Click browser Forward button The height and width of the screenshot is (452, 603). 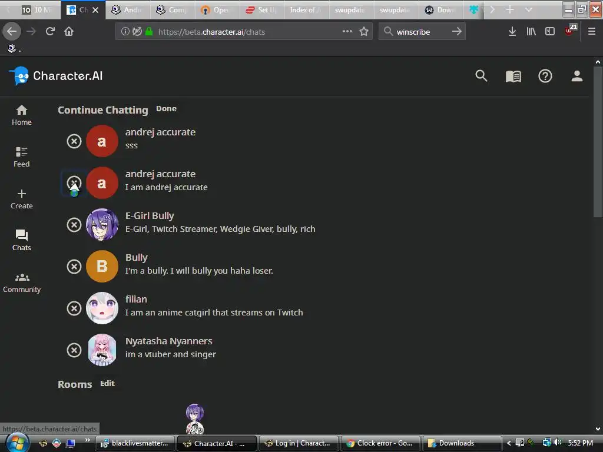click(x=31, y=32)
